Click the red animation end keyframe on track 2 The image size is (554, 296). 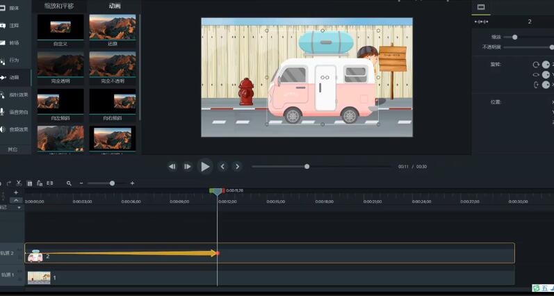218,253
